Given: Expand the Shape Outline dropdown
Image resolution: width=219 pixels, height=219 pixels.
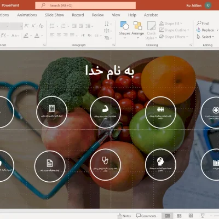Looking at the screenshot, I should [188, 30].
